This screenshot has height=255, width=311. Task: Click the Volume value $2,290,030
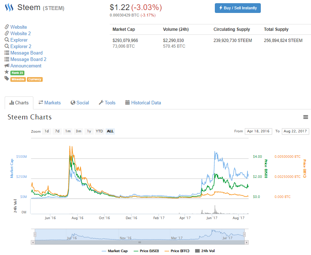click(173, 41)
